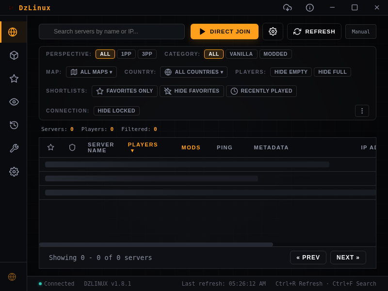388x291 pixels.
Task: Open the eye watch icon in sidebar
Action: click(x=14, y=102)
